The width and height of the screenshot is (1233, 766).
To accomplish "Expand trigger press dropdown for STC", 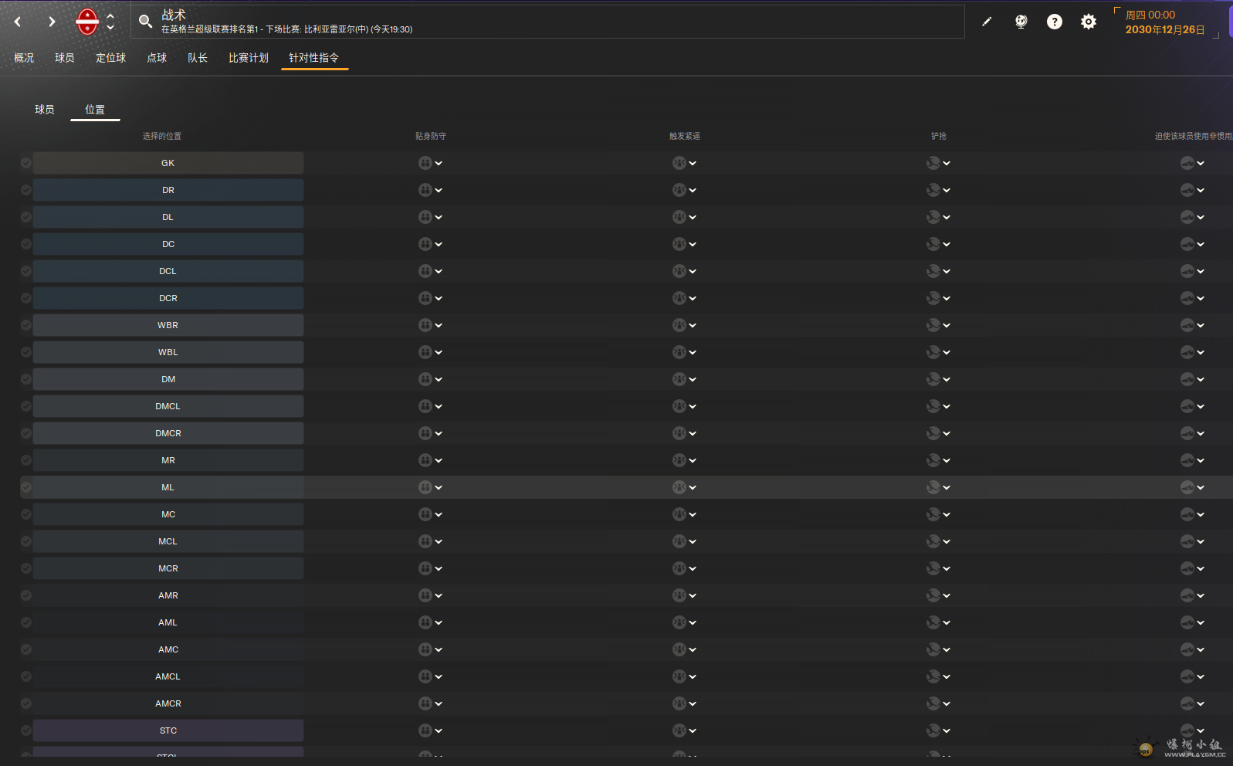I will [x=693, y=730].
